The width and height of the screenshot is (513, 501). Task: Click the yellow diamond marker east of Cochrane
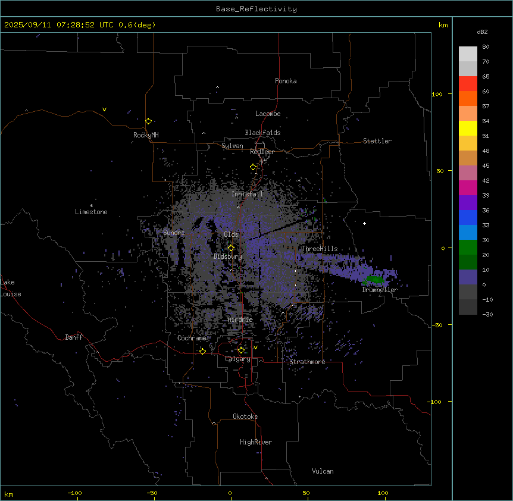pyautogui.click(x=202, y=351)
